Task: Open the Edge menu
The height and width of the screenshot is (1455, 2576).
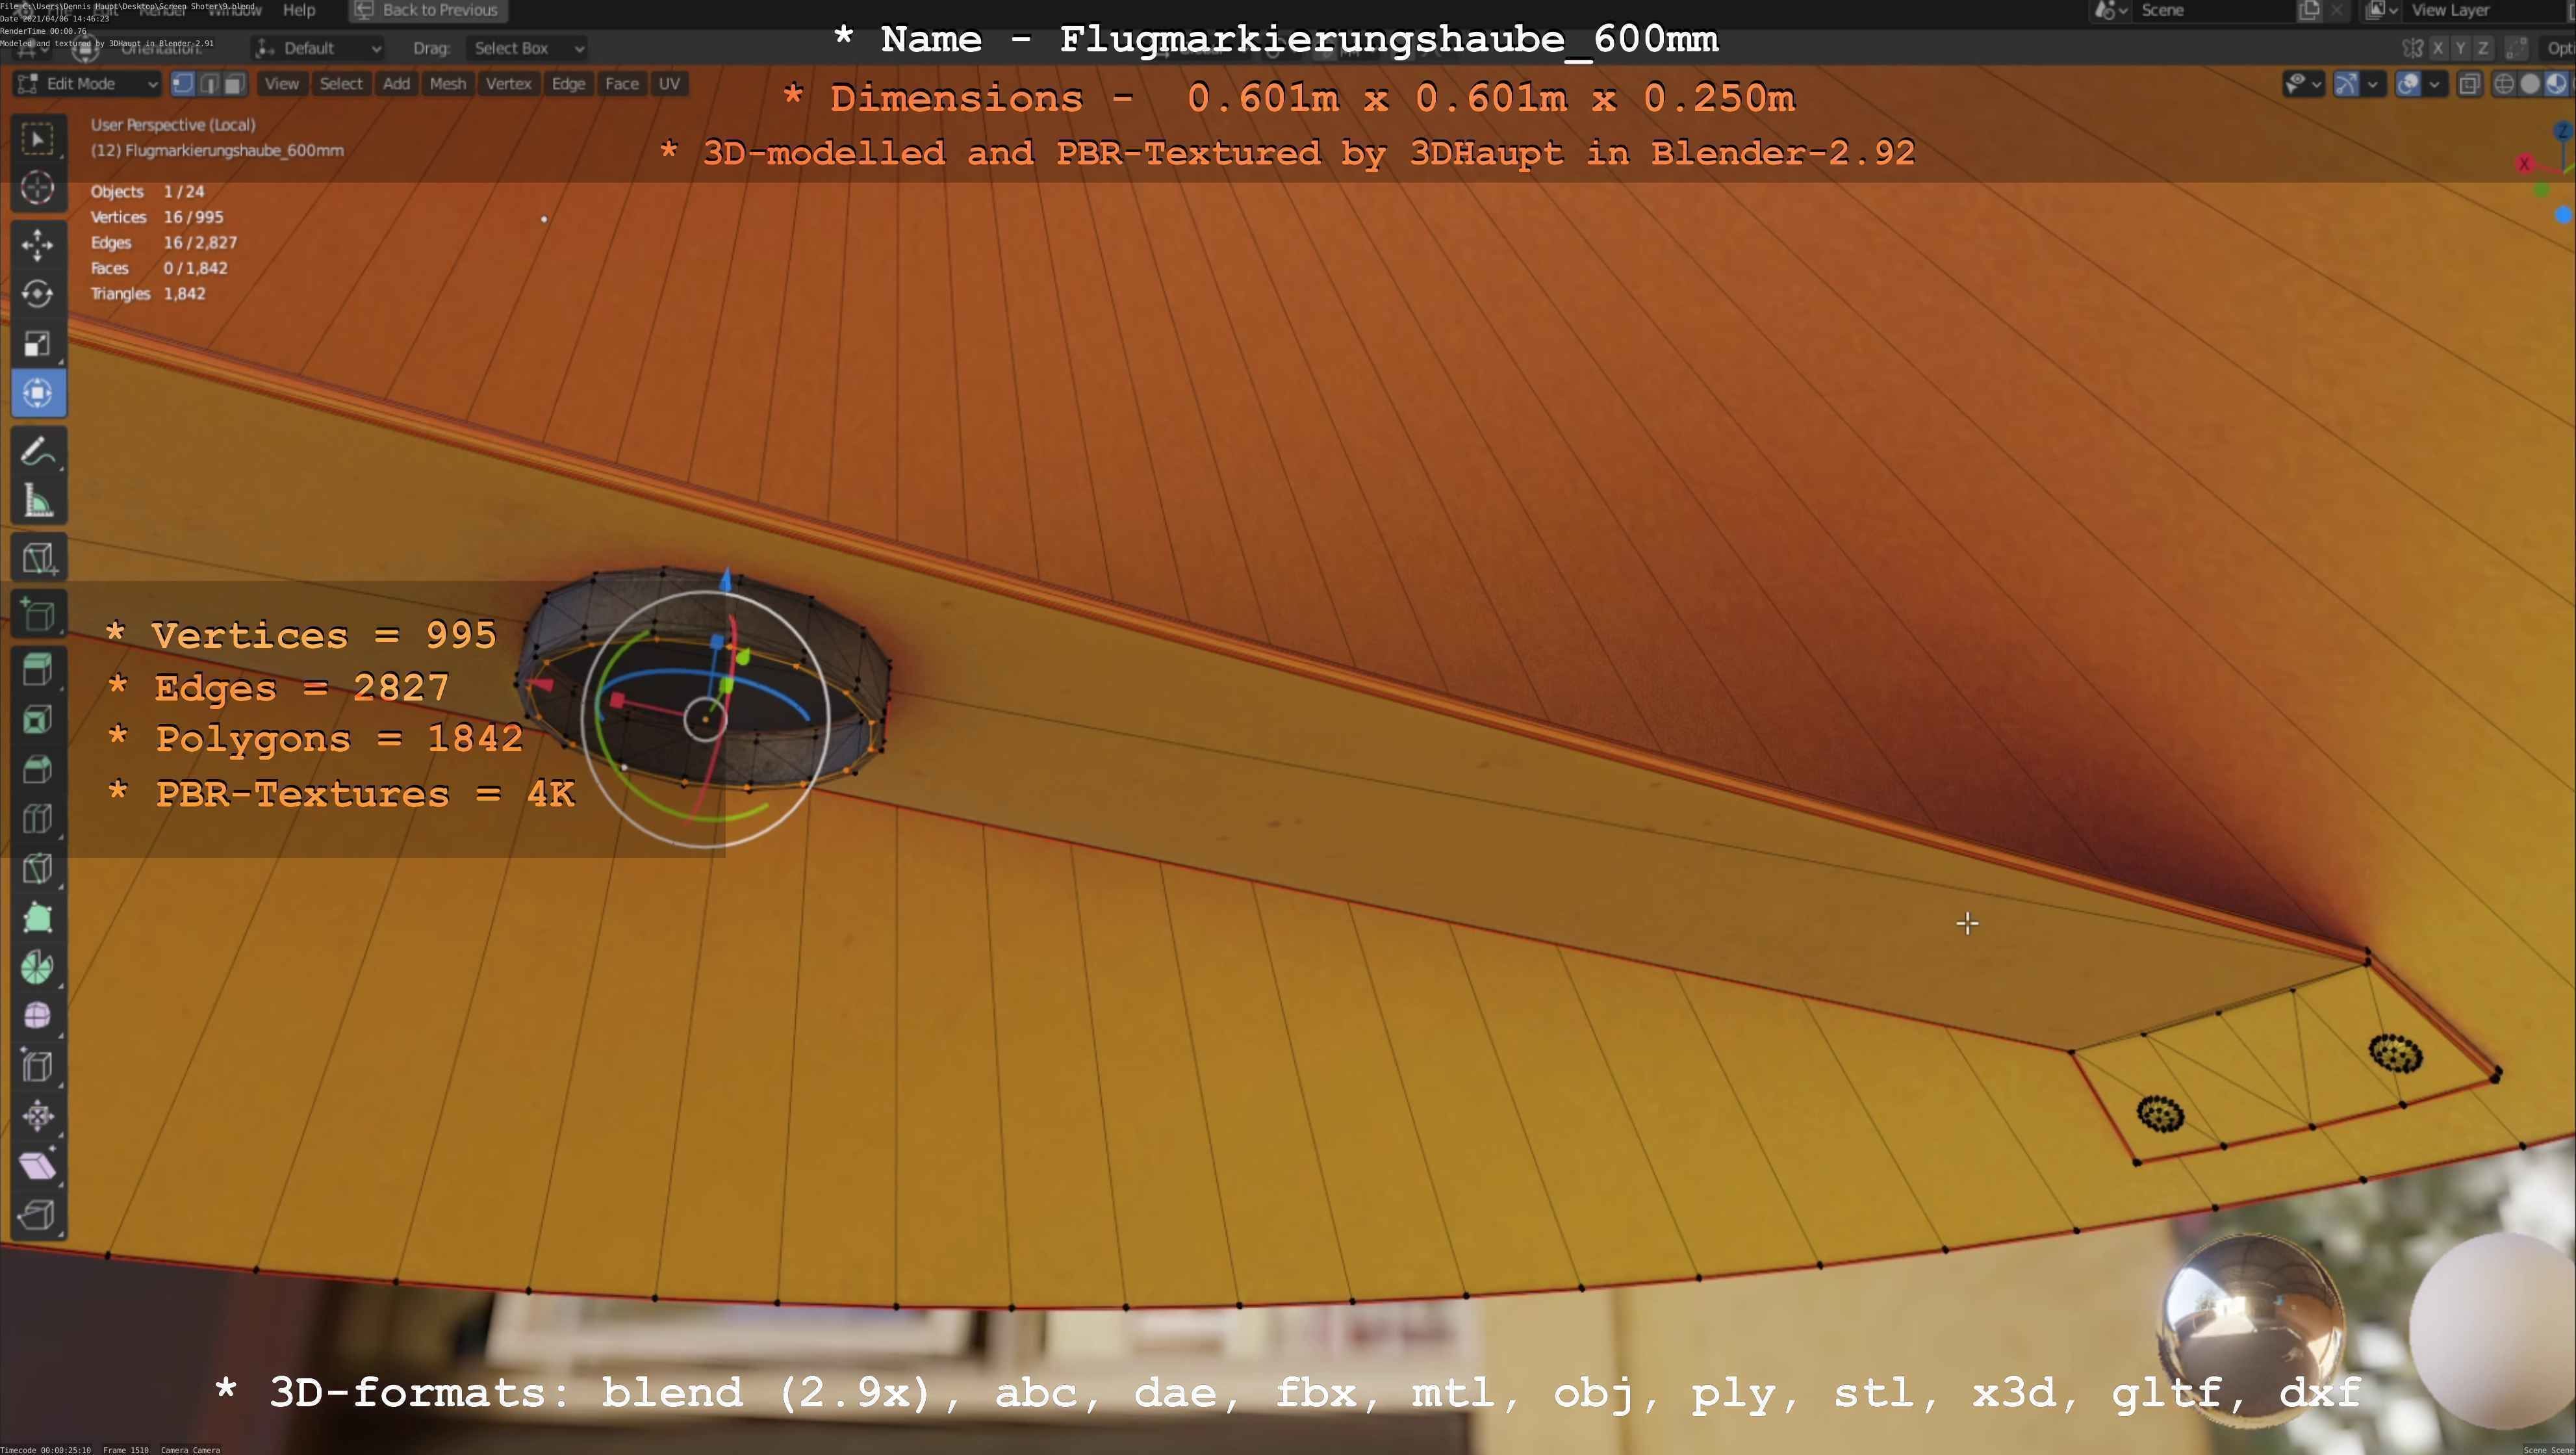Action: click(568, 84)
